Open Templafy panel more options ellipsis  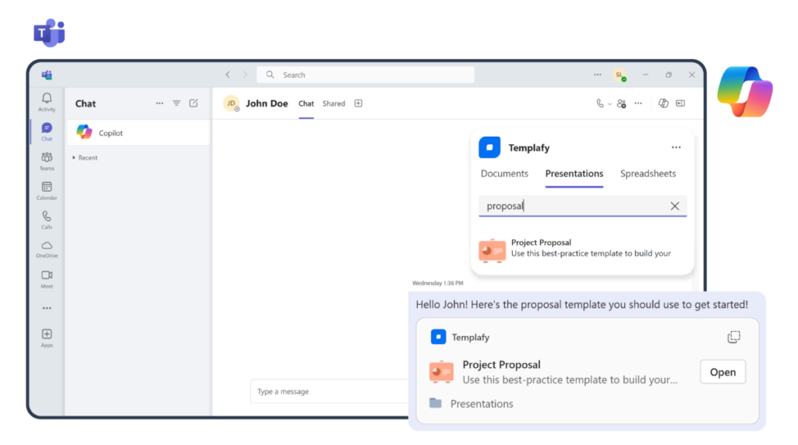tap(676, 147)
